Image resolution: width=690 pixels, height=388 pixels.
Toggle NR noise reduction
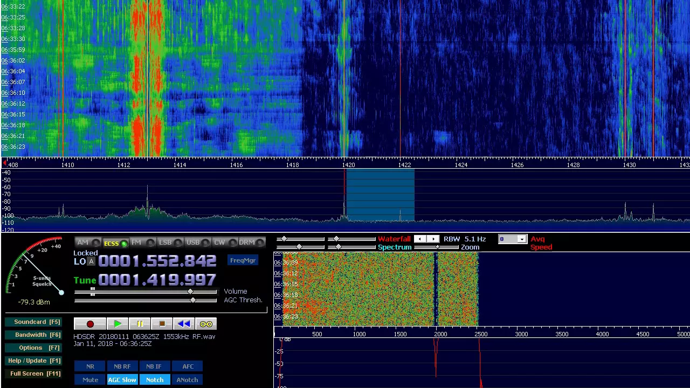tap(90, 366)
